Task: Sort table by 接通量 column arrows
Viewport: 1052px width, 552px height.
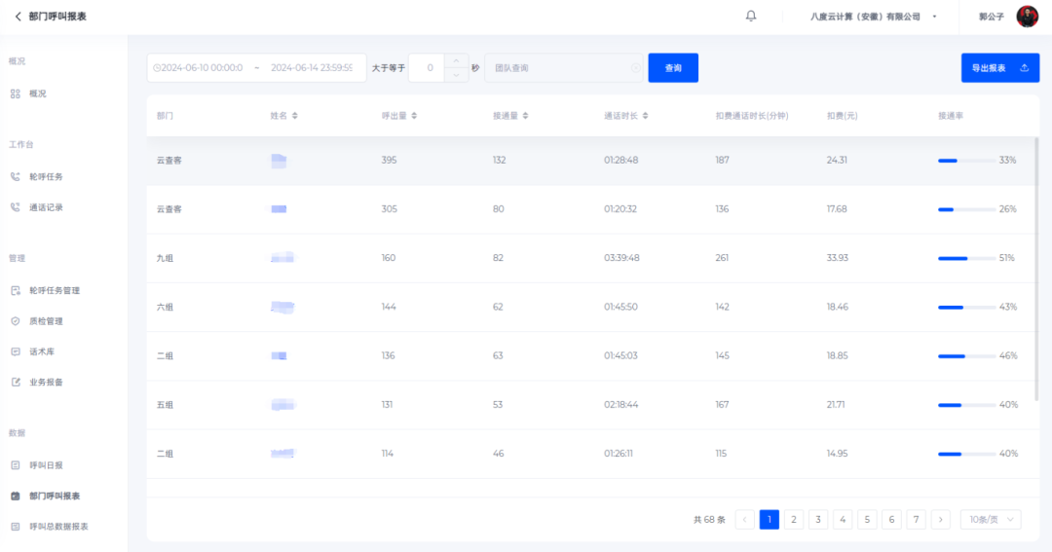Action: pyautogui.click(x=525, y=116)
